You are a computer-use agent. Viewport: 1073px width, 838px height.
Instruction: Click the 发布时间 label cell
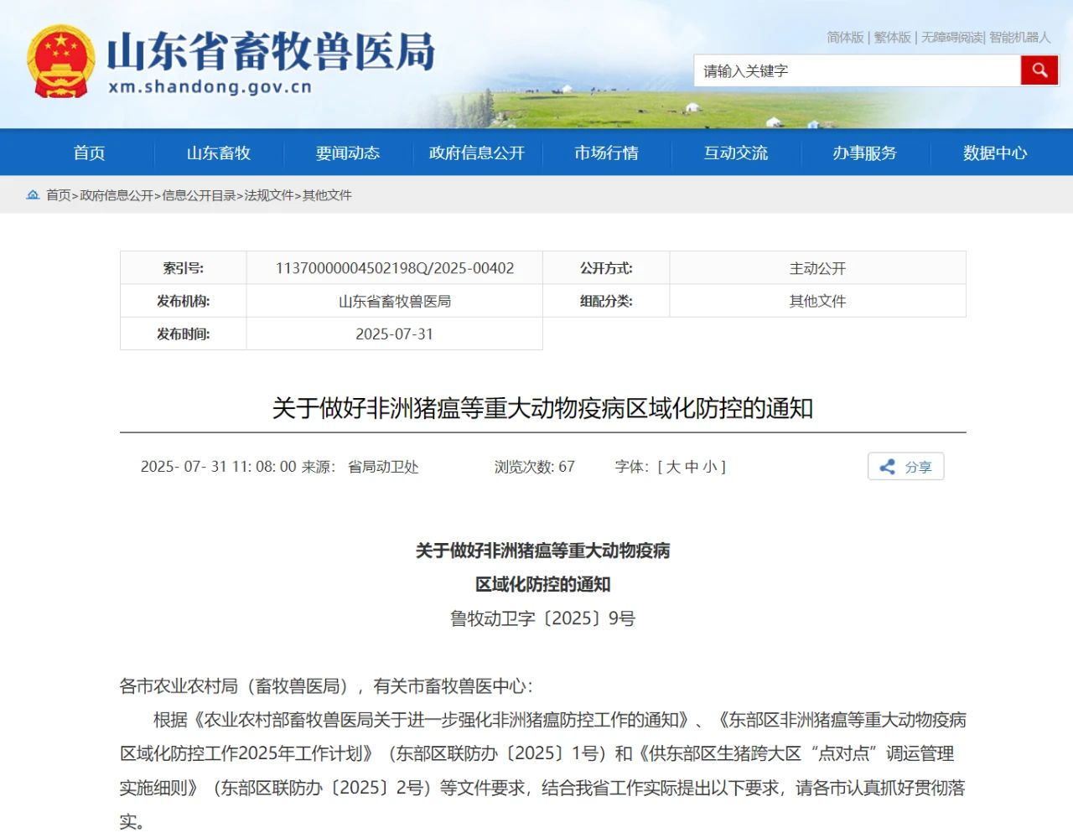pyautogui.click(x=184, y=334)
